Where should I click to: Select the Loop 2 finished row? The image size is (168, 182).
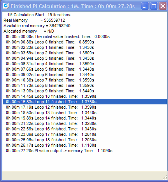tap(85, 53)
